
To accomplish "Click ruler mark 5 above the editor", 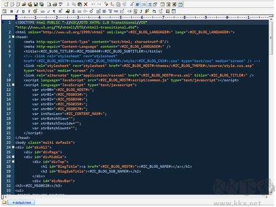I will (121, 17).
